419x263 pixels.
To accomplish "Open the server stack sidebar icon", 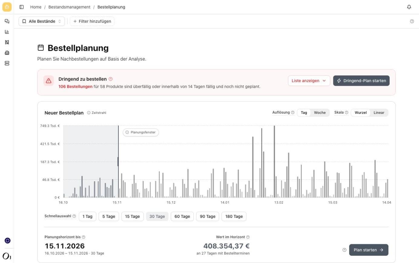I will tap(7, 63).
